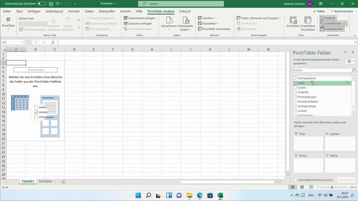Expand the Name Box dropdown
Screen dimensions: 358x201
[22, 42]
